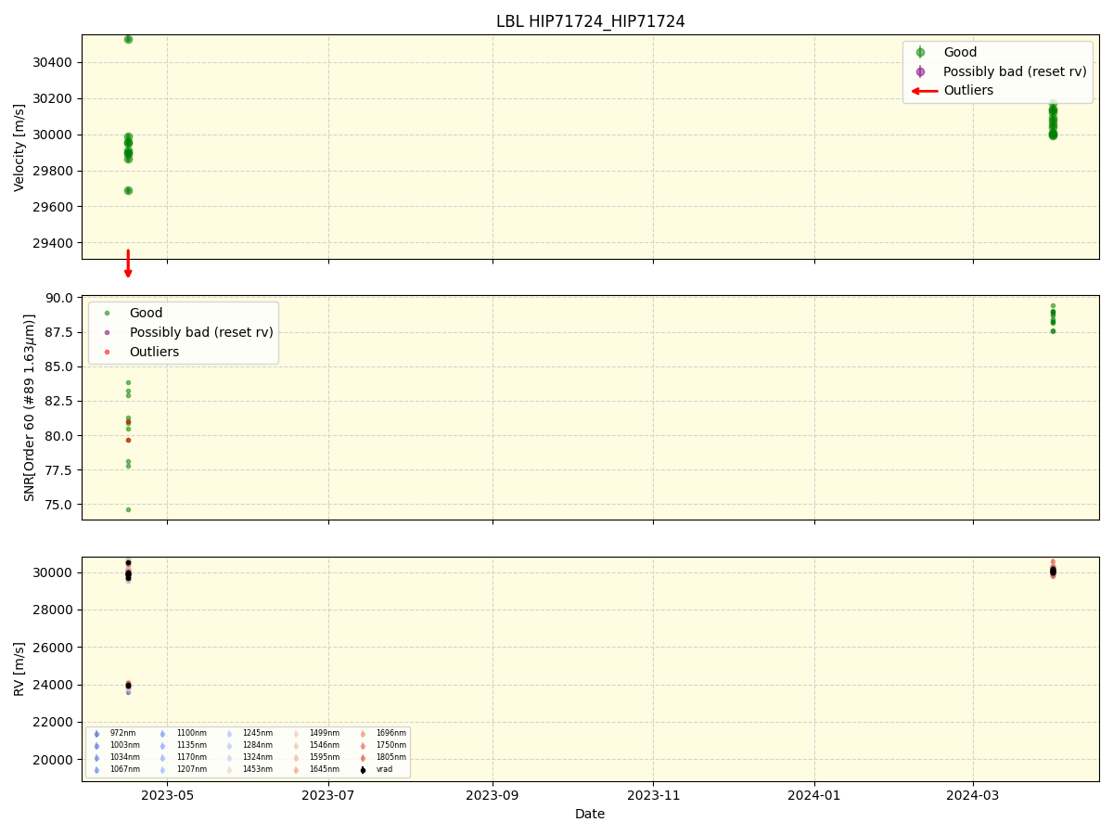Viewport: 1113px width, 835px height.
Task: Click the 972nm marker in bottom legend
Action: click(96, 734)
